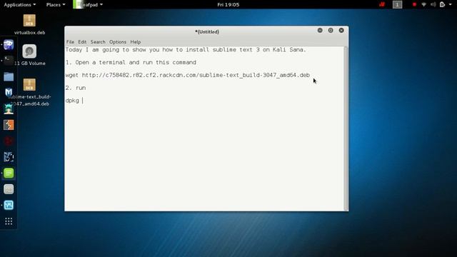Open Leafpad Help menu

pyautogui.click(x=135, y=42)
